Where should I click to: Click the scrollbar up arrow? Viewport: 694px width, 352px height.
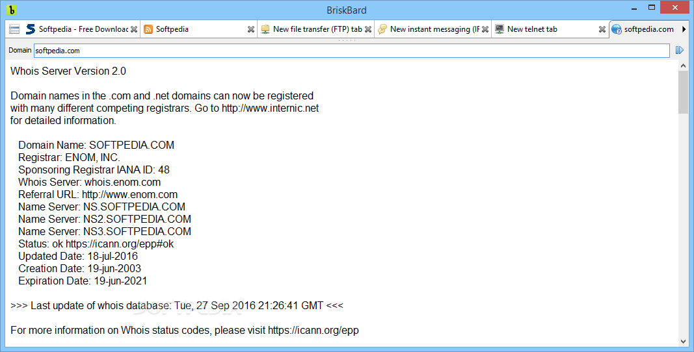pos(683,66)
